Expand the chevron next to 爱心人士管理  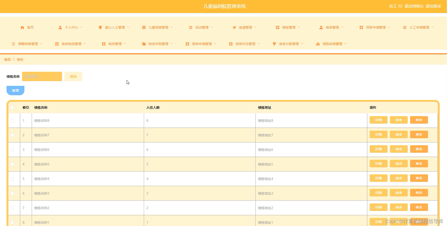pyautogui.click(x=128, y=27)
